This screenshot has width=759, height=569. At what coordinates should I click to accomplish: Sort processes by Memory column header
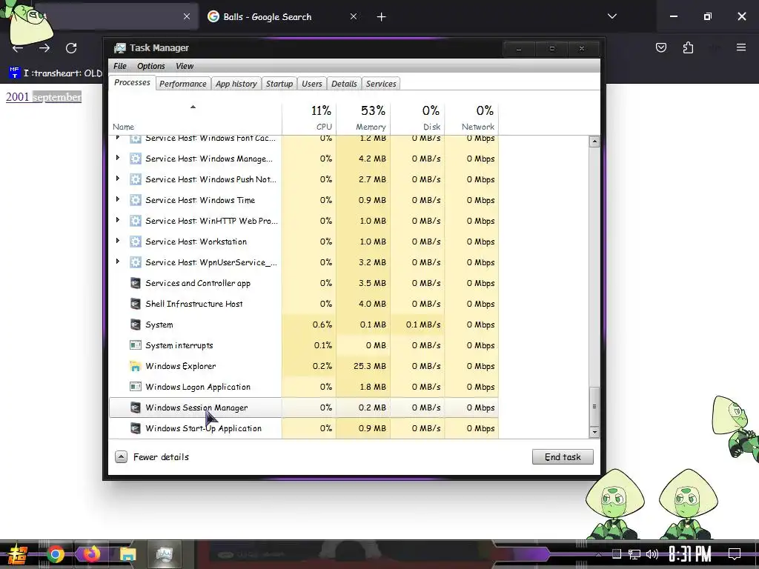point(363,118)
